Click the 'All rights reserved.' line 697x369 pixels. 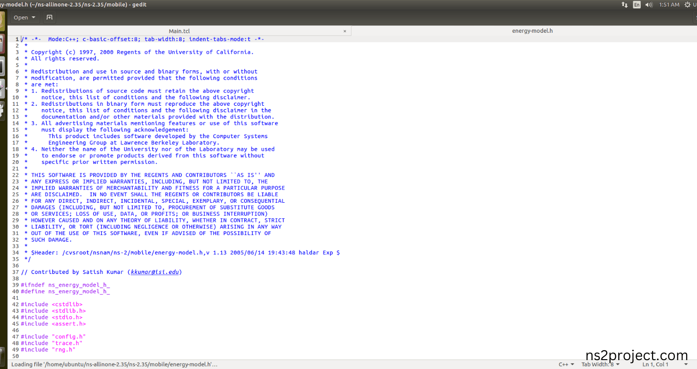point(62,59)
